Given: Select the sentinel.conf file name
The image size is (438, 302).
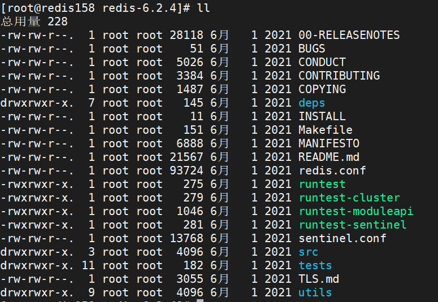Looking at the screenshot, I should tap(342, 238).
